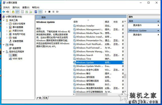This screenshot has width=162, height=105.
Task: Click the Up one level toolbar icon
Action: (13, 12)
